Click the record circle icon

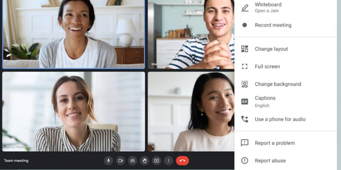pos(245,25)
